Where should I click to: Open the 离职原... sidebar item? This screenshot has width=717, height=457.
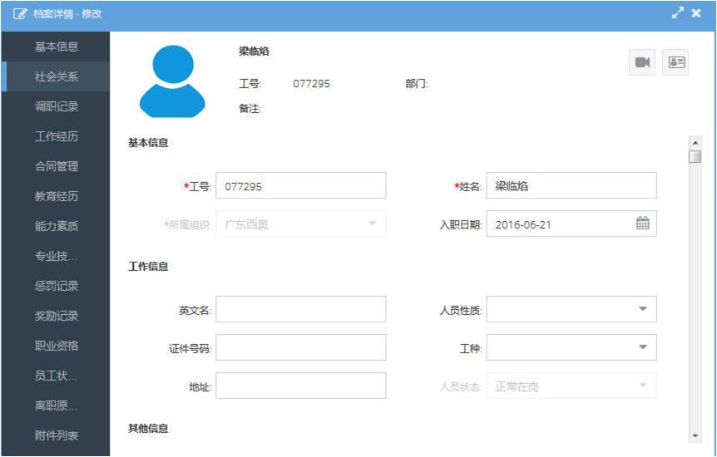tap(56, 405)
